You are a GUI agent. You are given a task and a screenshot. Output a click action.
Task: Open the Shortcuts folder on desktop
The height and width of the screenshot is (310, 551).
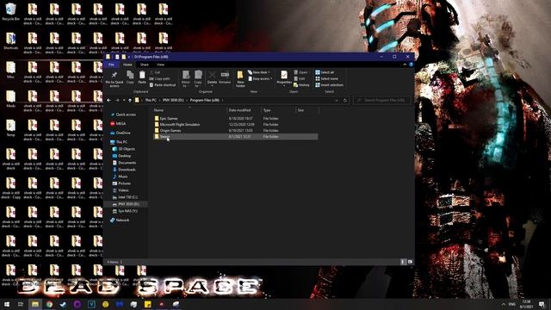(x=10, y=40)
